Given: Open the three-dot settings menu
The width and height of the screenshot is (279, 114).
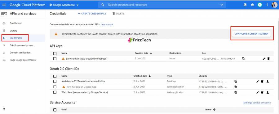Looking at the screenshot, I should (x=267, y=5).
